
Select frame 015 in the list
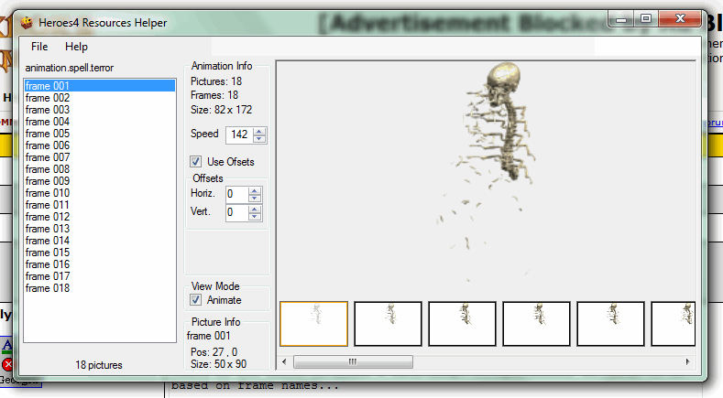click(100, 253)
